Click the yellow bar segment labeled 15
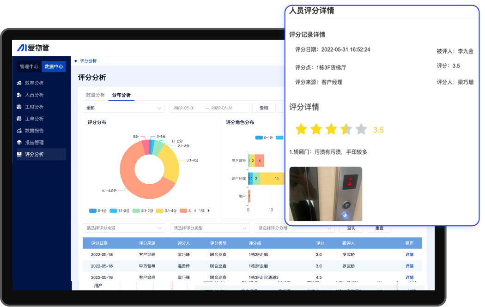485x307 pixels. pos(272,178)
